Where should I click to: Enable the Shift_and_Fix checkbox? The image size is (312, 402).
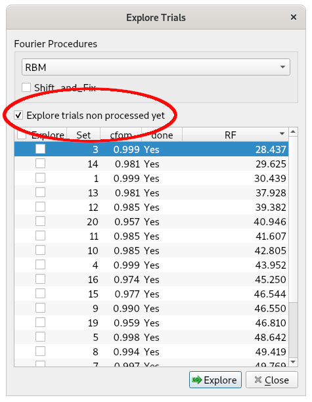(x=26, y=87)
